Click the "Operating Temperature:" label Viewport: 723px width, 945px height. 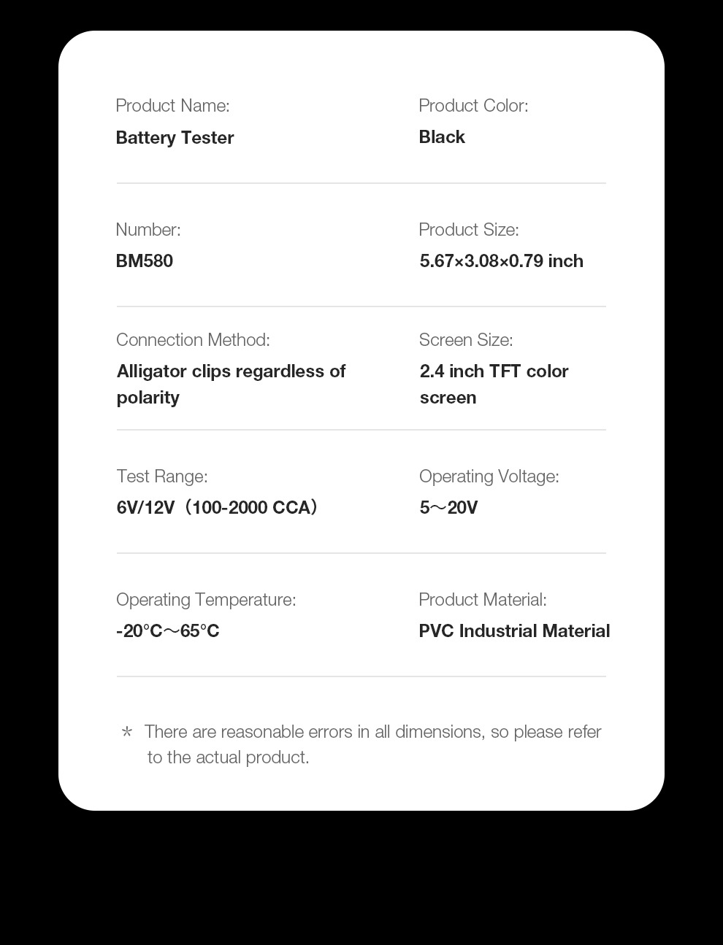pos(206,600)
